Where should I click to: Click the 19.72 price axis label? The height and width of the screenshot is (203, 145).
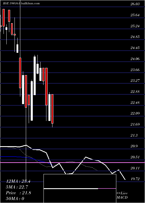(135, 179)
